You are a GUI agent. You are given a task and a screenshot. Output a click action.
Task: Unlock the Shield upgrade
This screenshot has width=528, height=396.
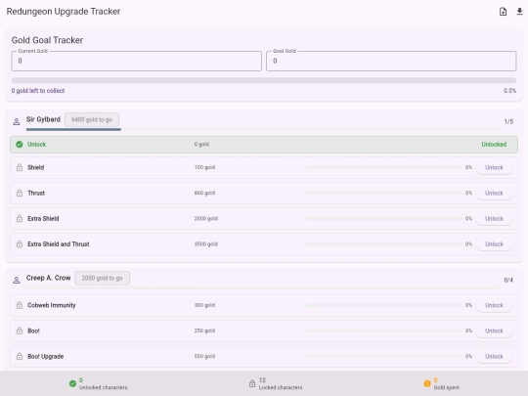494,167
